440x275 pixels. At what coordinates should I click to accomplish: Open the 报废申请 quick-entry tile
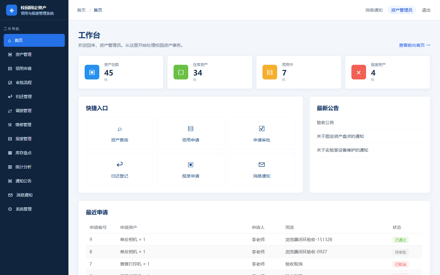pos(191,169)
